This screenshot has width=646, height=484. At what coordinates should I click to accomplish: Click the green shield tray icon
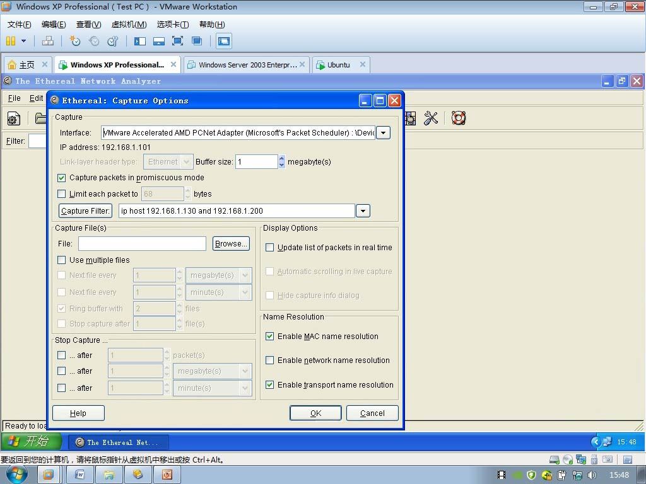tap(531, 475)
